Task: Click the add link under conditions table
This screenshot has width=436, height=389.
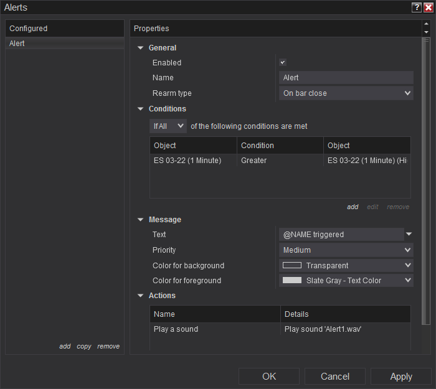Action: 353,207
